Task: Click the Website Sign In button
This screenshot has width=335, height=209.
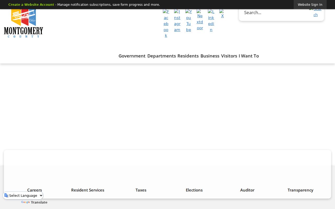Action: coord(310,5)
